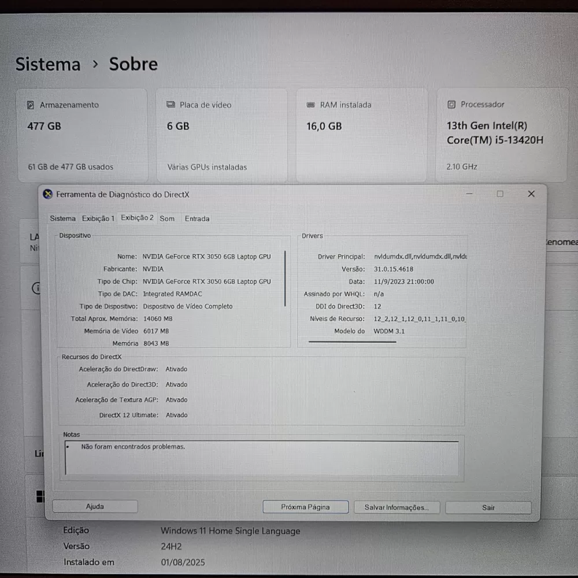Viewport: 578px width, 578px height.
Task: Click 'Não foram encontrados problemas' note
Action: click(133, 447)
